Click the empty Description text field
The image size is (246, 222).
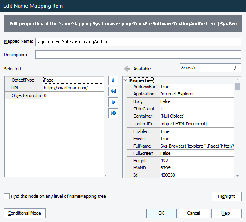click(x=138, y=55)
